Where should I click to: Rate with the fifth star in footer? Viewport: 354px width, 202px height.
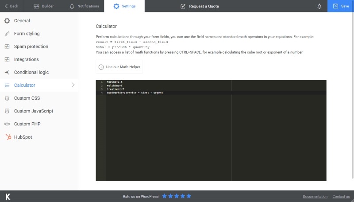(x=189, y=196)
